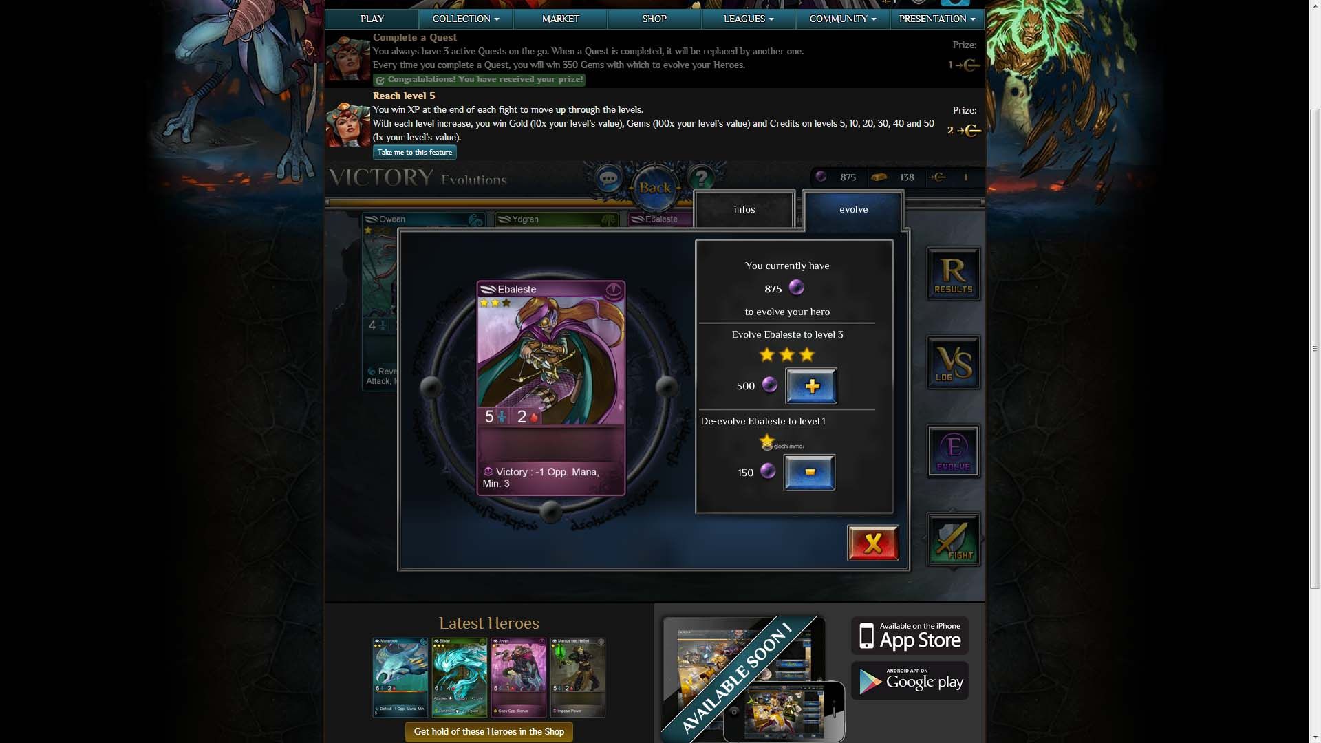Image resolution: width=1321 pixels, height=743 pixels.
Task: Open the Presentation menu
Action: click(937, 19)
